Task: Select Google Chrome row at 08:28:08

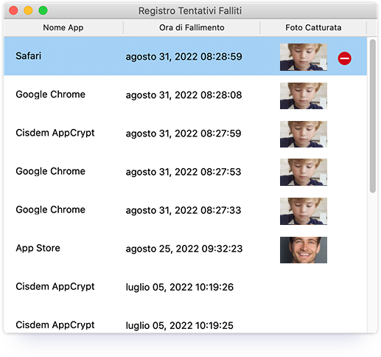Action: [x=186, y=95]
